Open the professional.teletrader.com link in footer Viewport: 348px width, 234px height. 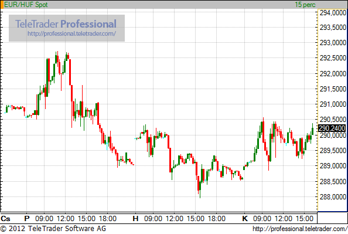[x=300, y=229]
